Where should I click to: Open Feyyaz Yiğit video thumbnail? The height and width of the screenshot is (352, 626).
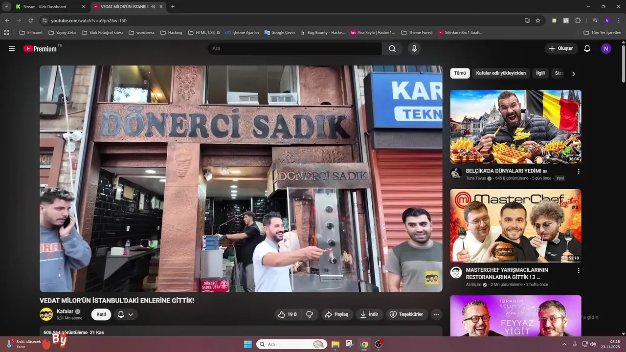[x=515, y=316]
